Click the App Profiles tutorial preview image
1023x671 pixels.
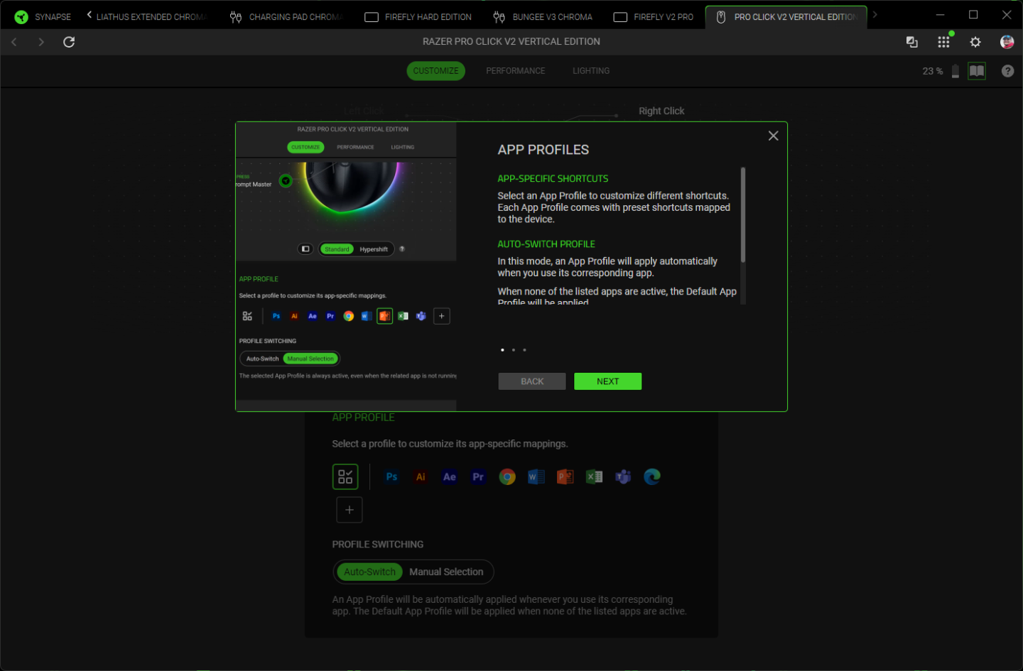click(x=346, y=266)
